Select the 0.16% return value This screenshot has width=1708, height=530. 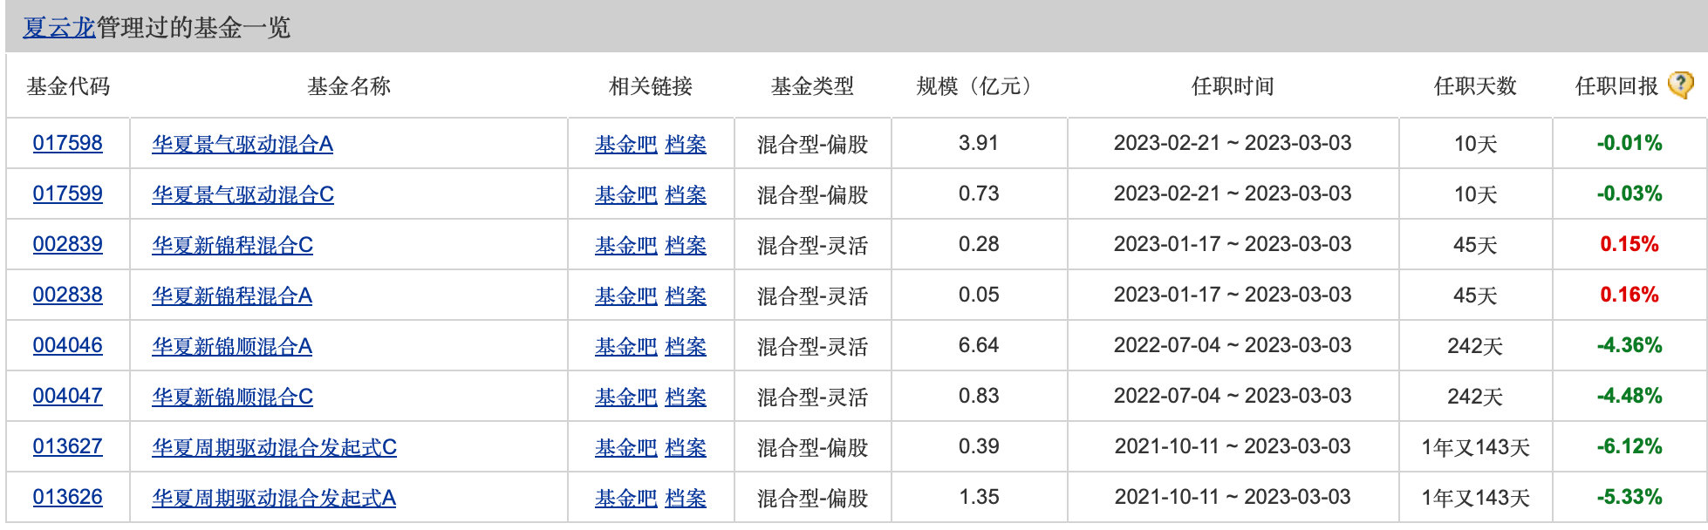tap(1629, 295)
